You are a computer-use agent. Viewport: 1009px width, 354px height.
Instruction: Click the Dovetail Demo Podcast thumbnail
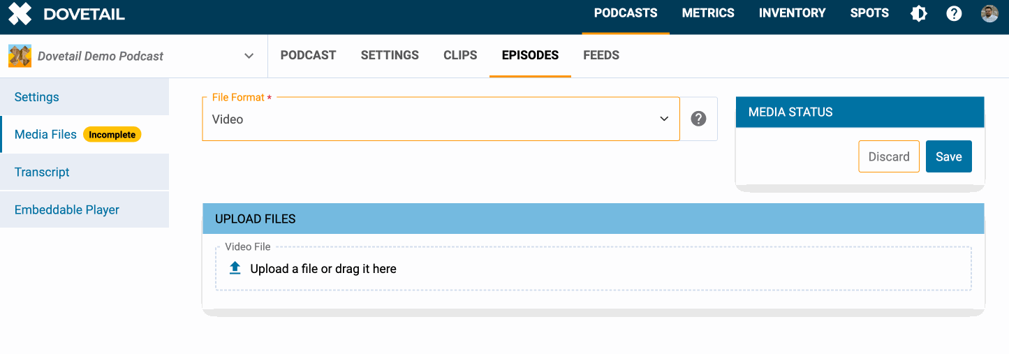point(20,56)
